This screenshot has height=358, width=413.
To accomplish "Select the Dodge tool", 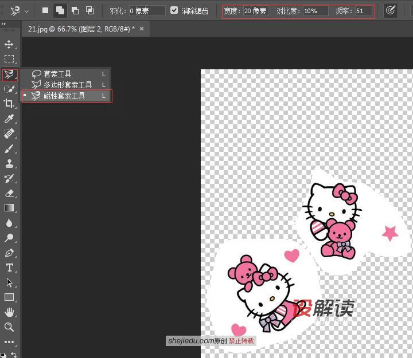I will point(9,238).
